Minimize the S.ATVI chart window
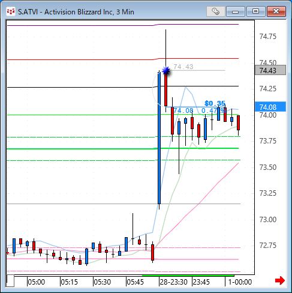Screen dimensions: 292x293 tap(236, 11)
